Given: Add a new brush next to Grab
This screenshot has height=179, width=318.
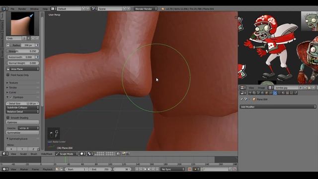Looking at the screenshot, I should tap(33, 38).
